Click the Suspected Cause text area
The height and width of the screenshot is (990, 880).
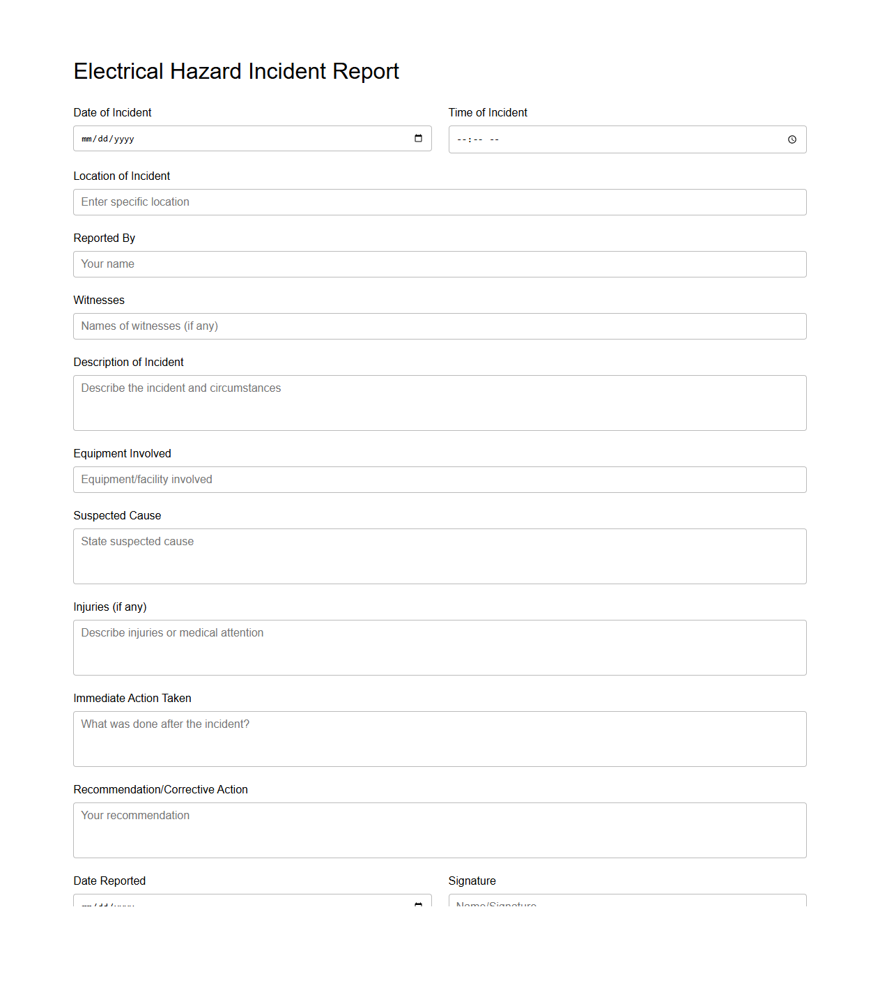(440, 556)
